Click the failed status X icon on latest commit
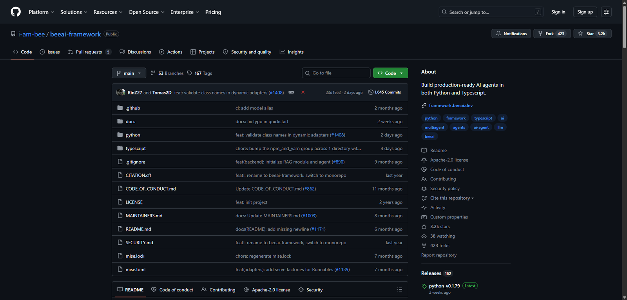Image resolution: width=627 pixels, height=300 pixels. [x=303, y=93]
